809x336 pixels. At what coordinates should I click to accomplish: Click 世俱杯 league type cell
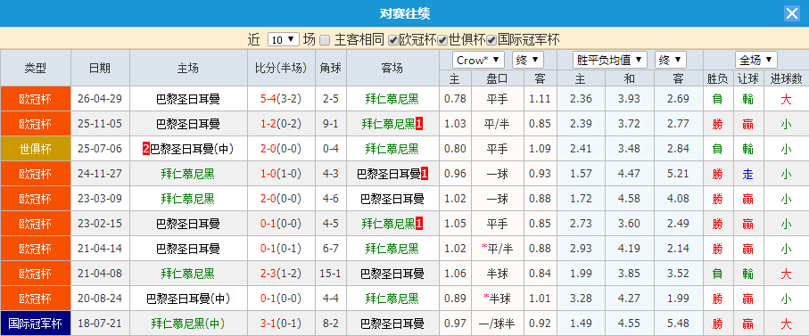pyautogui.click(x=35, y=149)
